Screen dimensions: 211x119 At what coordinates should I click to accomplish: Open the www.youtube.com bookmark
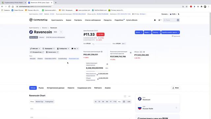tap(83, 10)
